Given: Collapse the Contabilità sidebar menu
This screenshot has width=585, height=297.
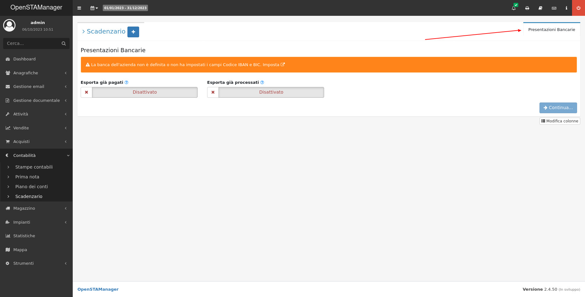Looking at the screenshot, I should coord(36,155).
